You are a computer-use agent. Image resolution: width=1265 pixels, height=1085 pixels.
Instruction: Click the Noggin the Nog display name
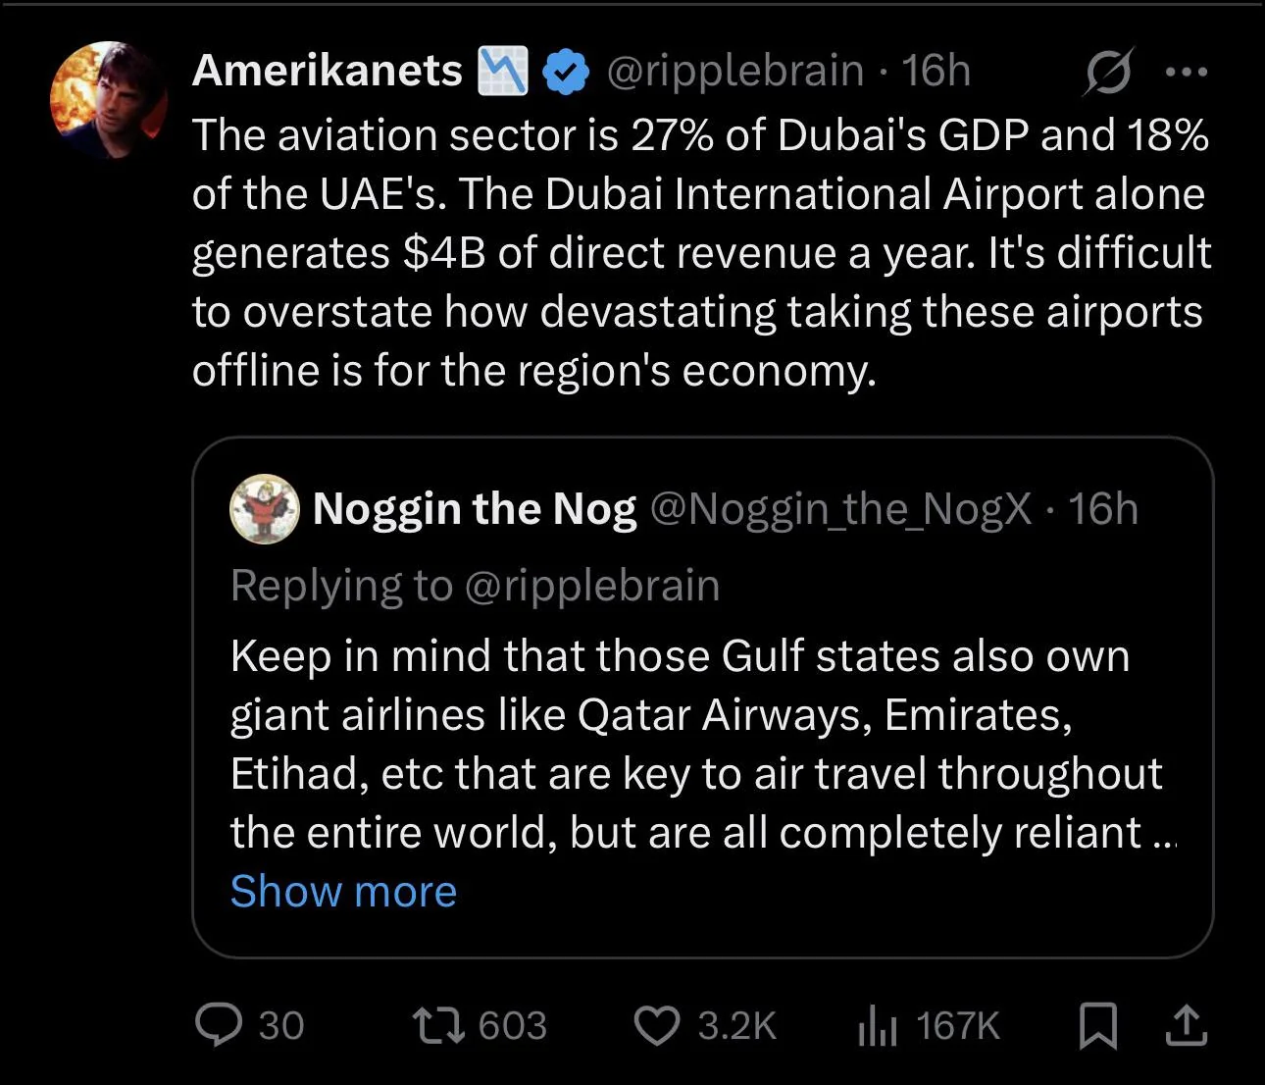click(475, 508)
